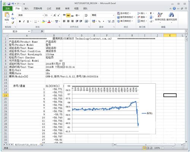Expand the number format dropdown
The height and width of the screenshot is (152, 190).
pos(114,15)
